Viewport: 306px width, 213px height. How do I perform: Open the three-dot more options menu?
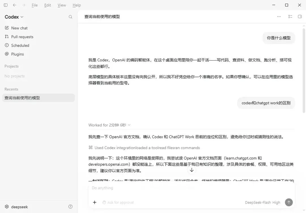[279, 17]
